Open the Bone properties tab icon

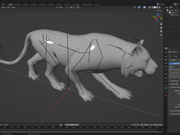pyautogui.click(x=166, y=91)
